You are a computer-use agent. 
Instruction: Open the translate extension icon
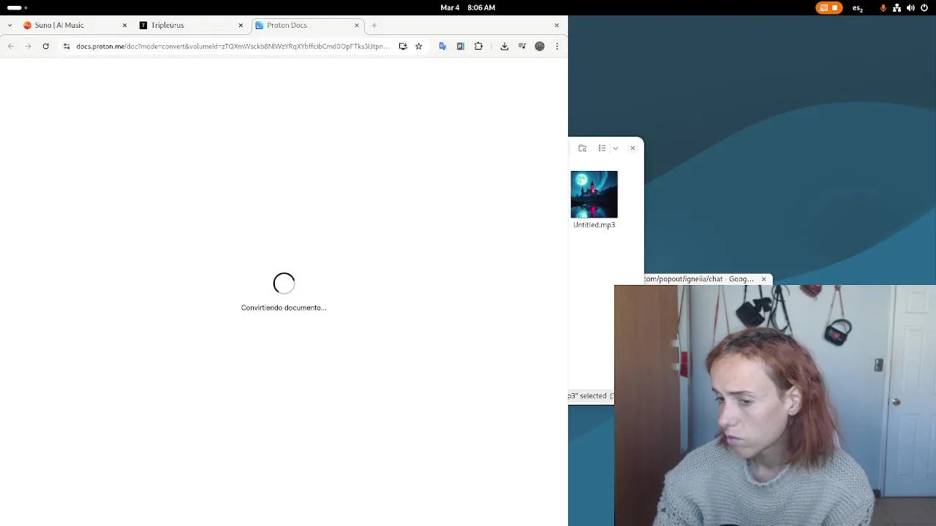coord(442,46)
